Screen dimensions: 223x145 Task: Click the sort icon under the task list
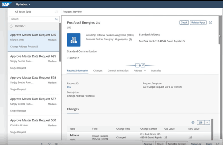(42, 144)
